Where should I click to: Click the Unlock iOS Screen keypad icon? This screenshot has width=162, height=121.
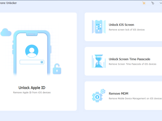point(99,27)
